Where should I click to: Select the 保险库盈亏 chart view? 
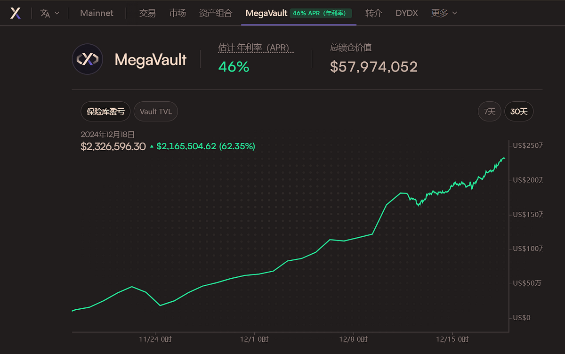(x=105, y=111)
